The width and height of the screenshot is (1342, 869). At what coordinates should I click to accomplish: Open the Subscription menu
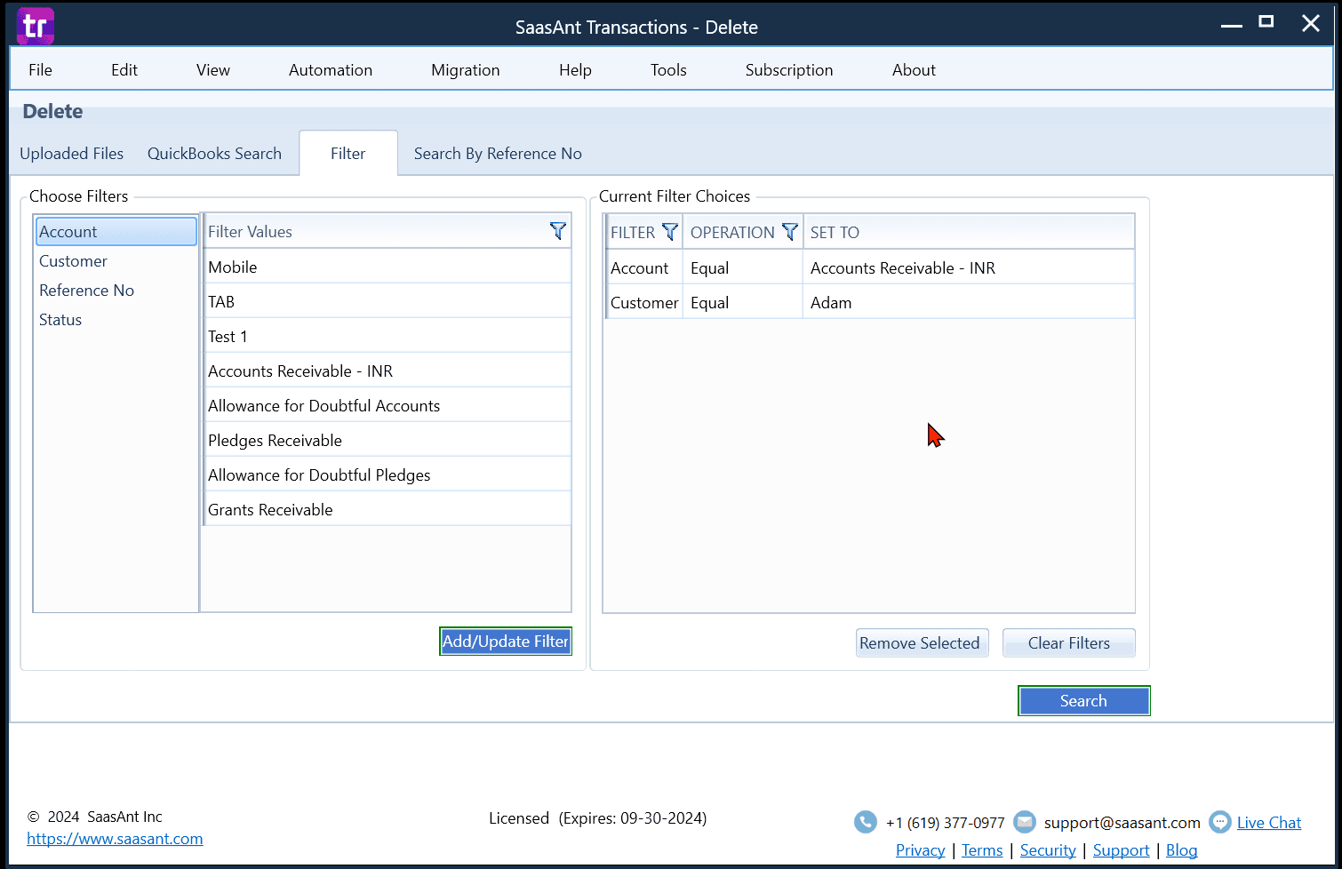coord(789,69)
